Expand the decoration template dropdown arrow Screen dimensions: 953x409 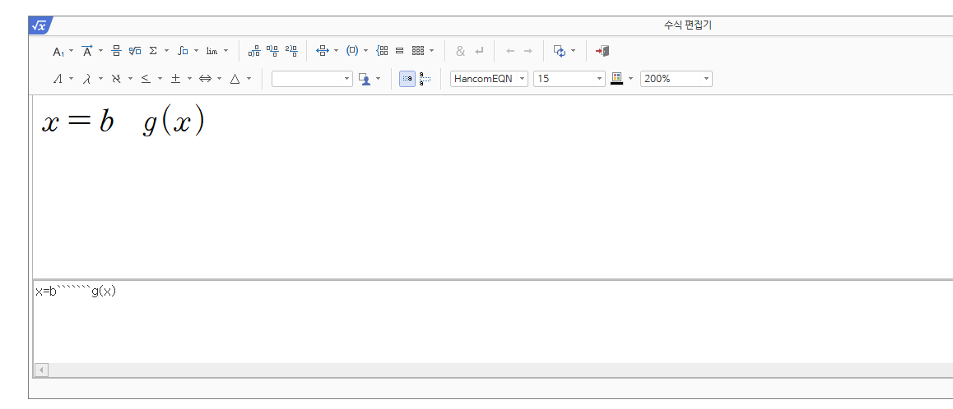[101, 51]
